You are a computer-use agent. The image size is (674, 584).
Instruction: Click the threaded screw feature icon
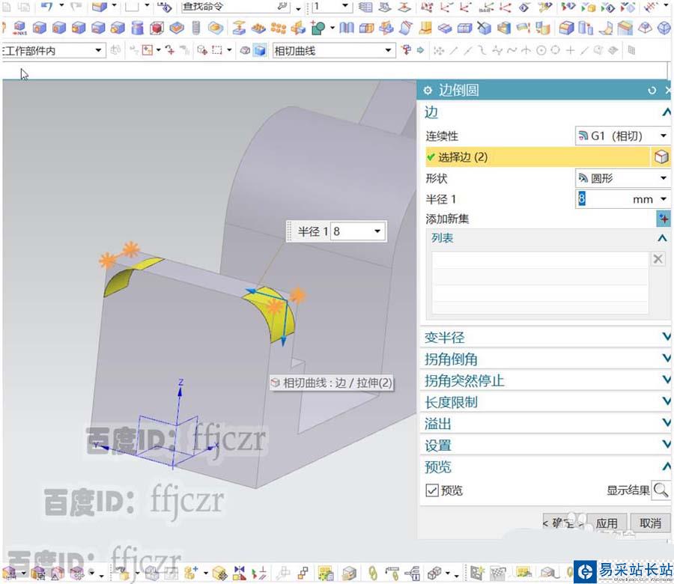pos(196,28)
